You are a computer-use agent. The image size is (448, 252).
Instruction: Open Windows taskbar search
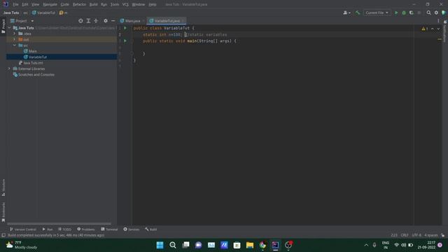coord(173,245)
